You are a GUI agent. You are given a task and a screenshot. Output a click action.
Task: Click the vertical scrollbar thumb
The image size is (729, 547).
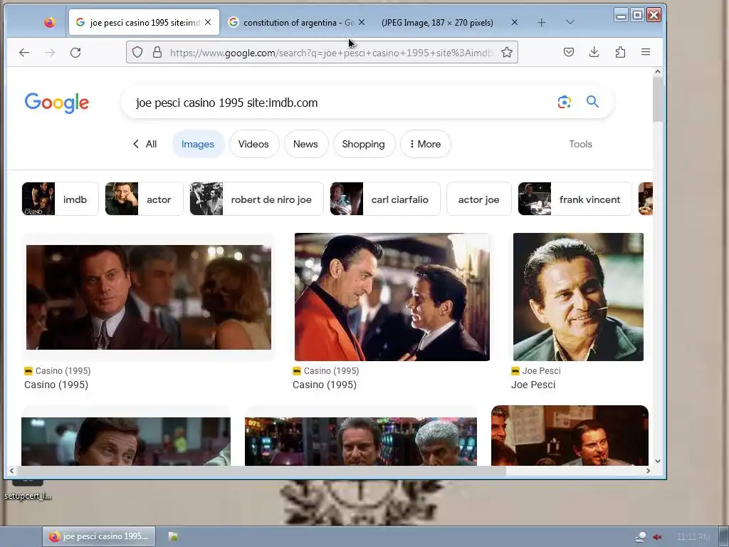(x=657, y=100)
